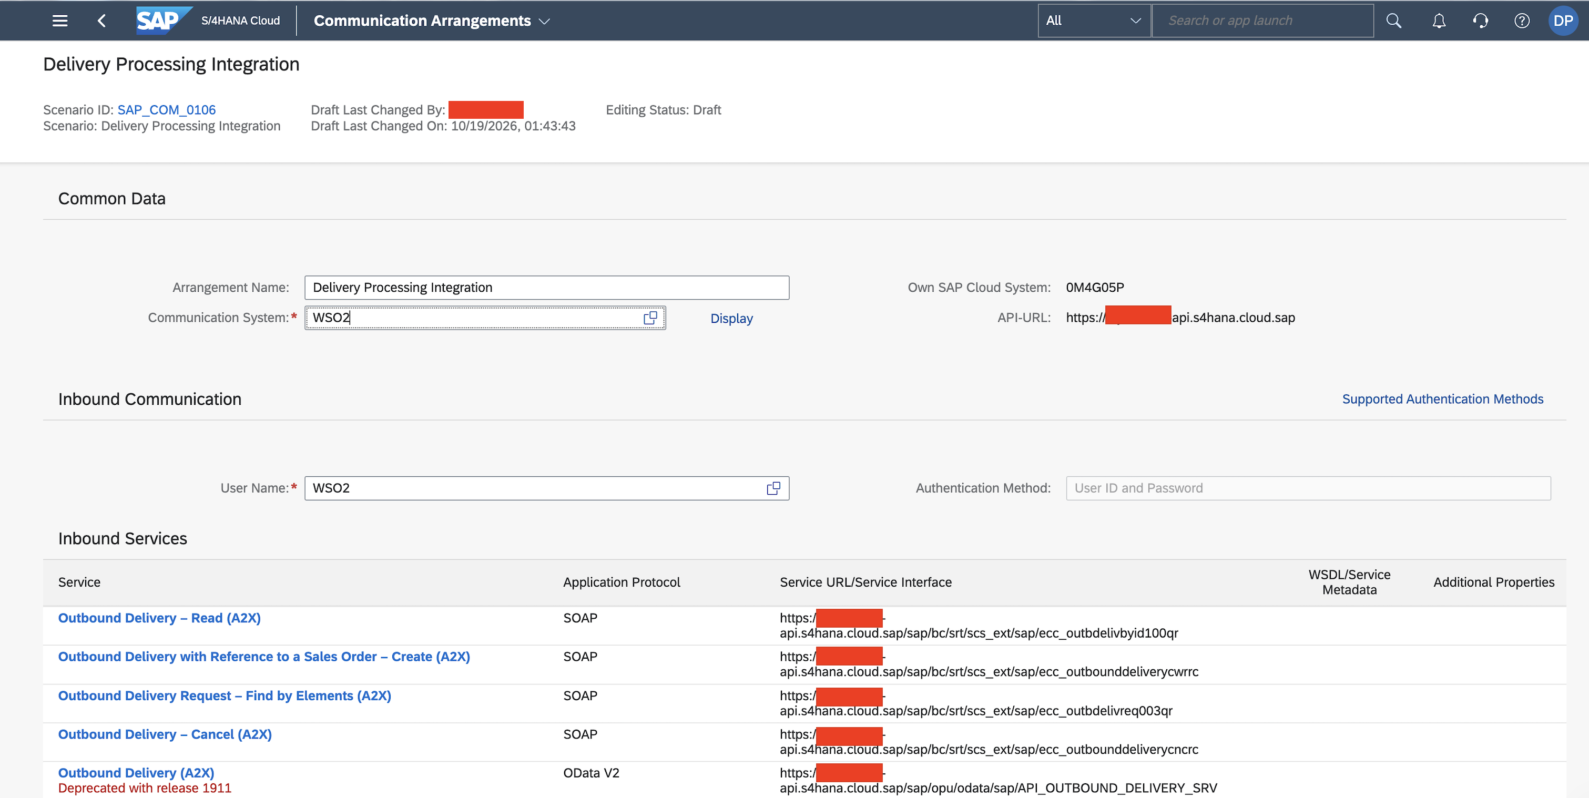Click the WSDL/Service Metadata column header
Image resolution: width=1589 pixels, height=798 pixels.
(1349, 582)
